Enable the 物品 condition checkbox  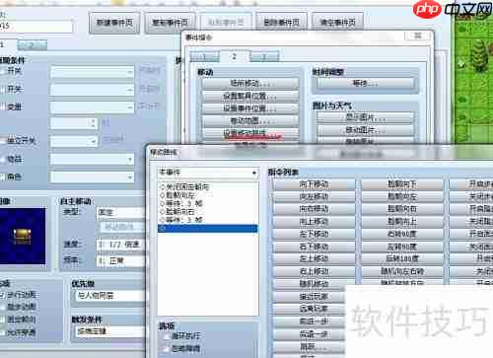point(3,160)
